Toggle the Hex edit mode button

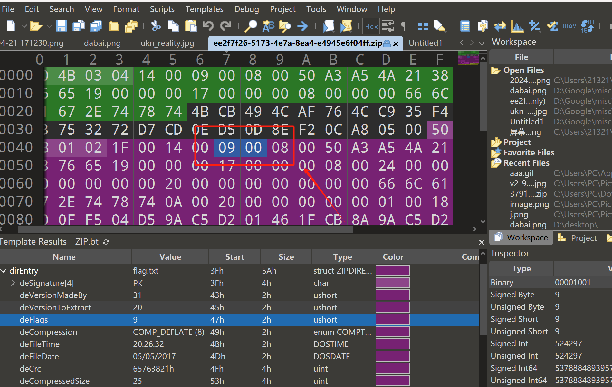(x=371, y=26)
